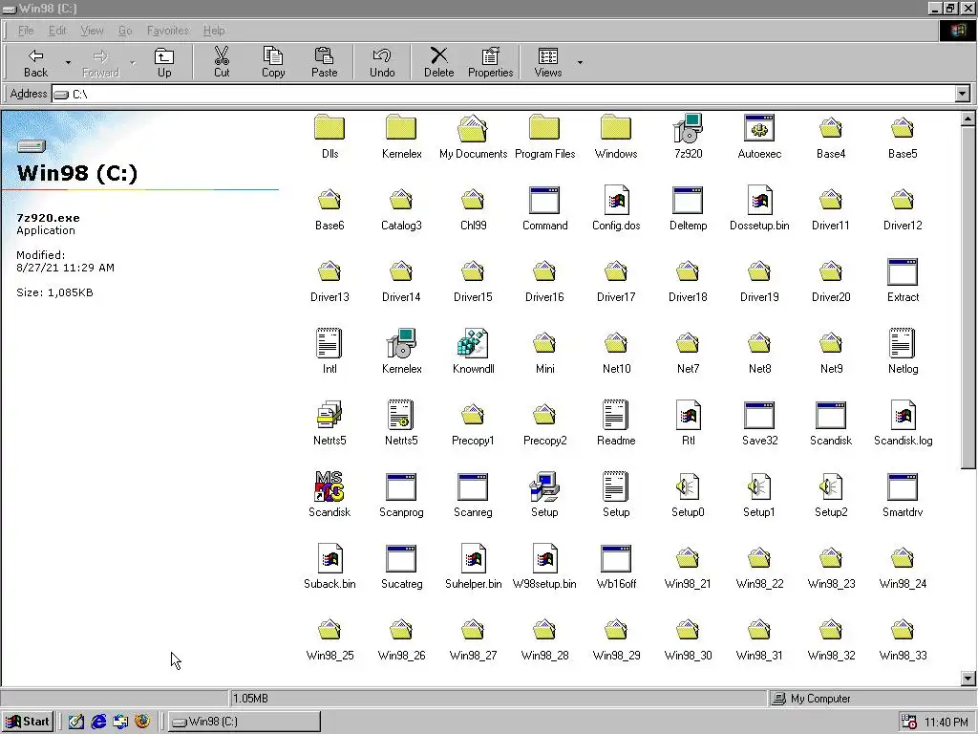The image size is (978, 734).
Task: Open the Edit menu
Action: point(57,31)
